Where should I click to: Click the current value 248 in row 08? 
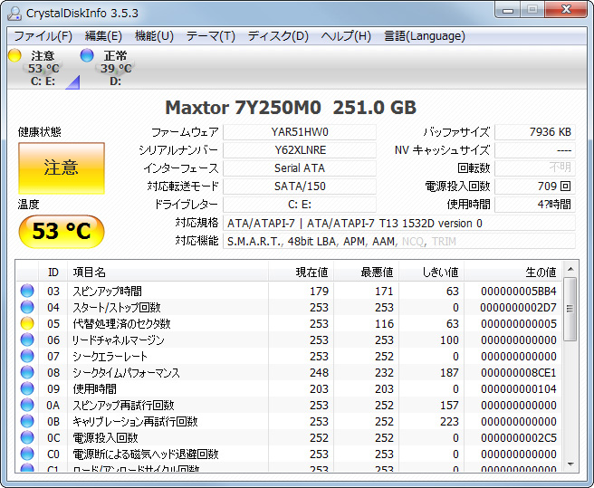[319, 372]
